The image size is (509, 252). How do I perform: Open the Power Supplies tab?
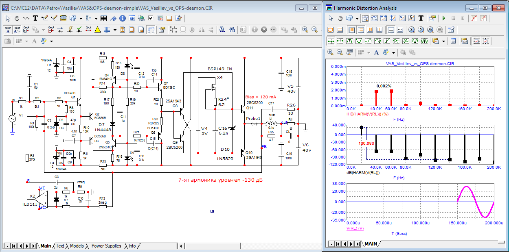coord(106,246)
